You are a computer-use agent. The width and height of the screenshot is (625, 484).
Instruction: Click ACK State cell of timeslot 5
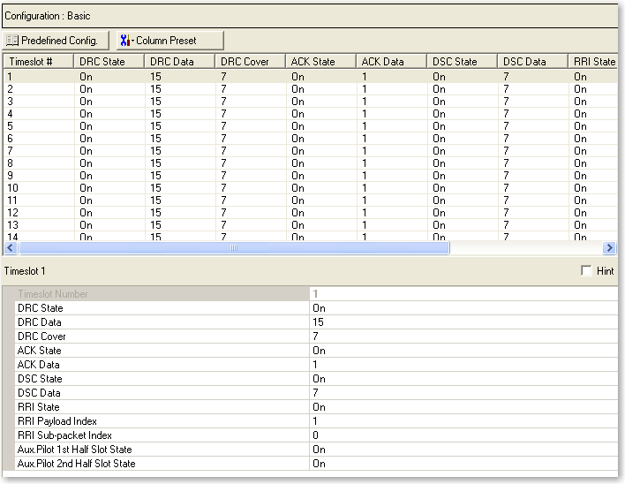tap(321, 126)
